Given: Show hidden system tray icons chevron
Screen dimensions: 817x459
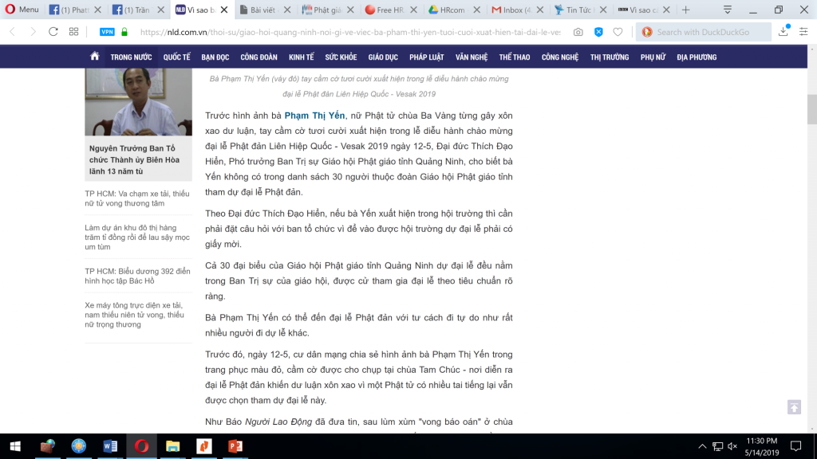Looking at the screenshot, I should (x=701, y=445).
